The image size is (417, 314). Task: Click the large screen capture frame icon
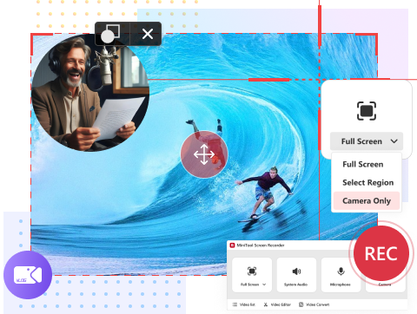click(x=367, y=111)
